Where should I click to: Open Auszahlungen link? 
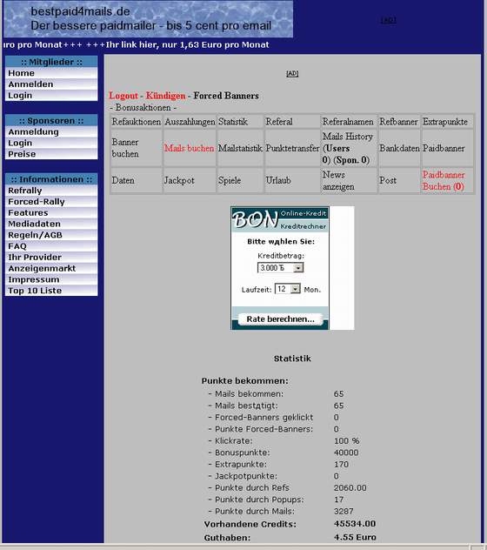click(190, 122)
